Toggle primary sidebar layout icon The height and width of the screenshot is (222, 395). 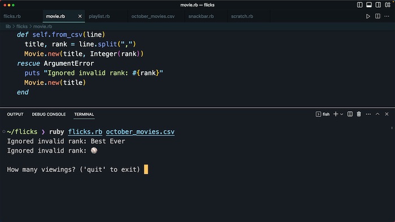point(360,5)
